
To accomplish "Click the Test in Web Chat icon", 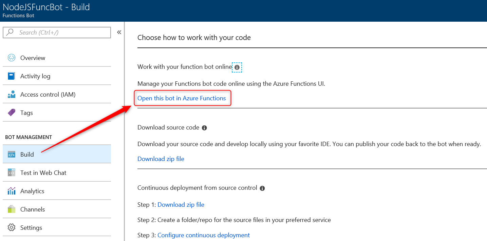I will (x=11, y=173).
